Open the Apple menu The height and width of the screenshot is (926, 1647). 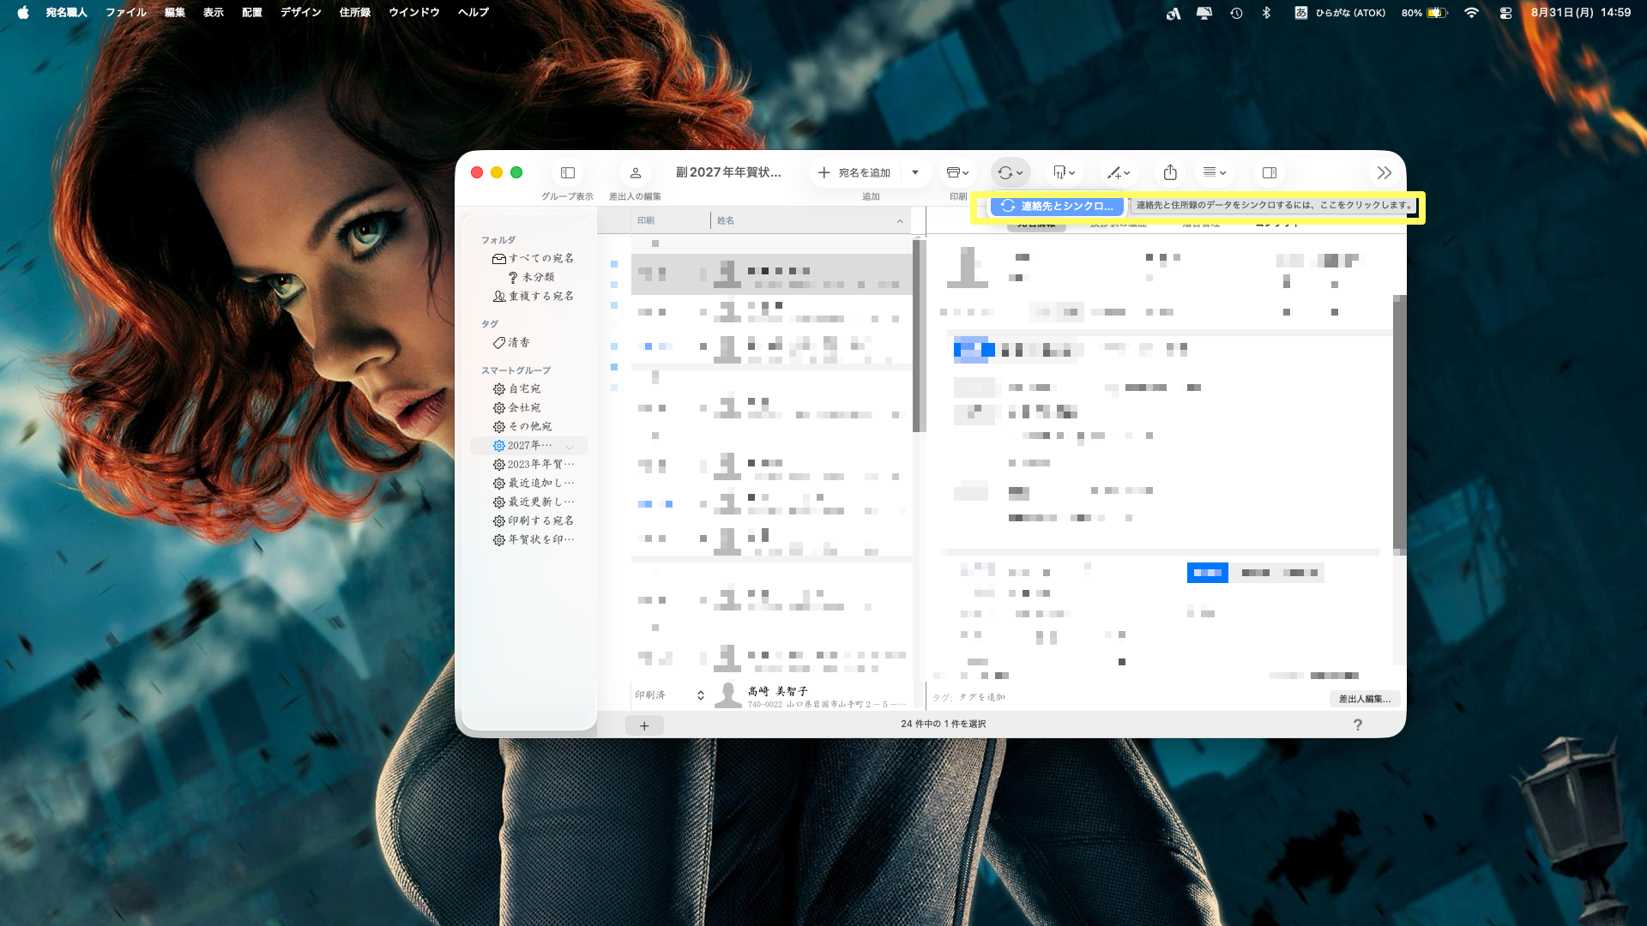(23, 13)
